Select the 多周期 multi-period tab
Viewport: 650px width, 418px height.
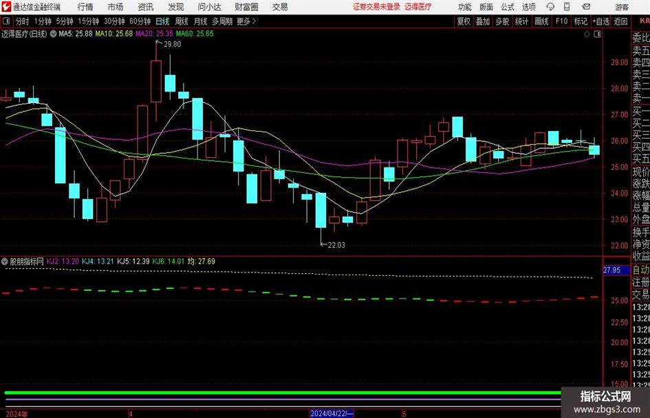click(x=222, y=21)
